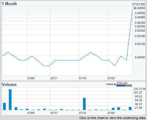This screenshot has width=147, height=120.
Task: Click the 07/11 label under price chart
Action: point(54,78)
